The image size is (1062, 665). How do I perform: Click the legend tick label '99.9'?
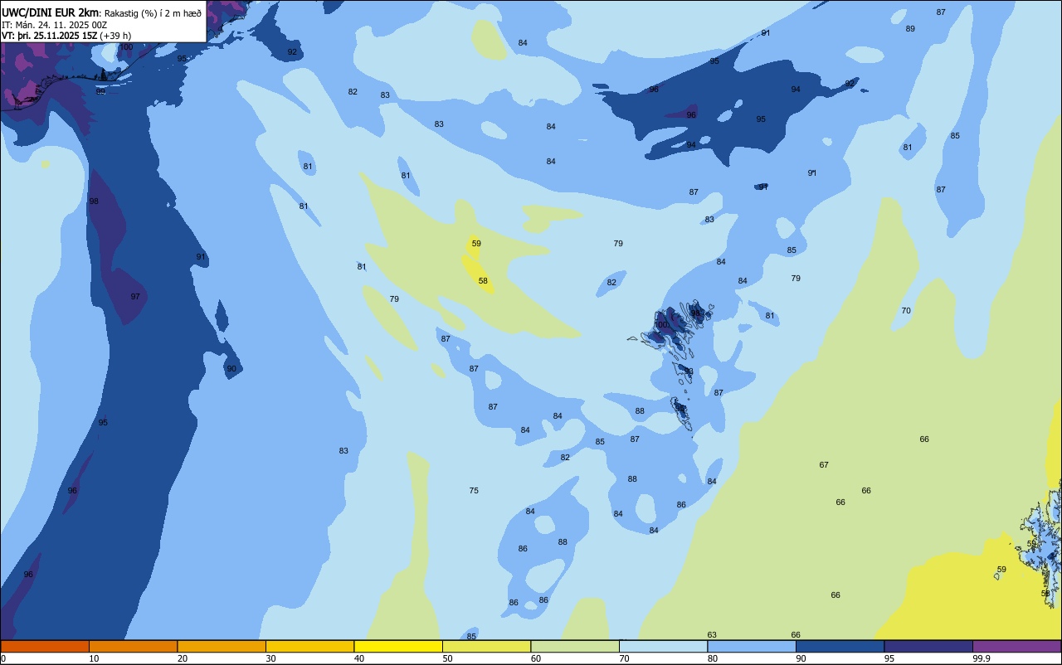[982, 658]
